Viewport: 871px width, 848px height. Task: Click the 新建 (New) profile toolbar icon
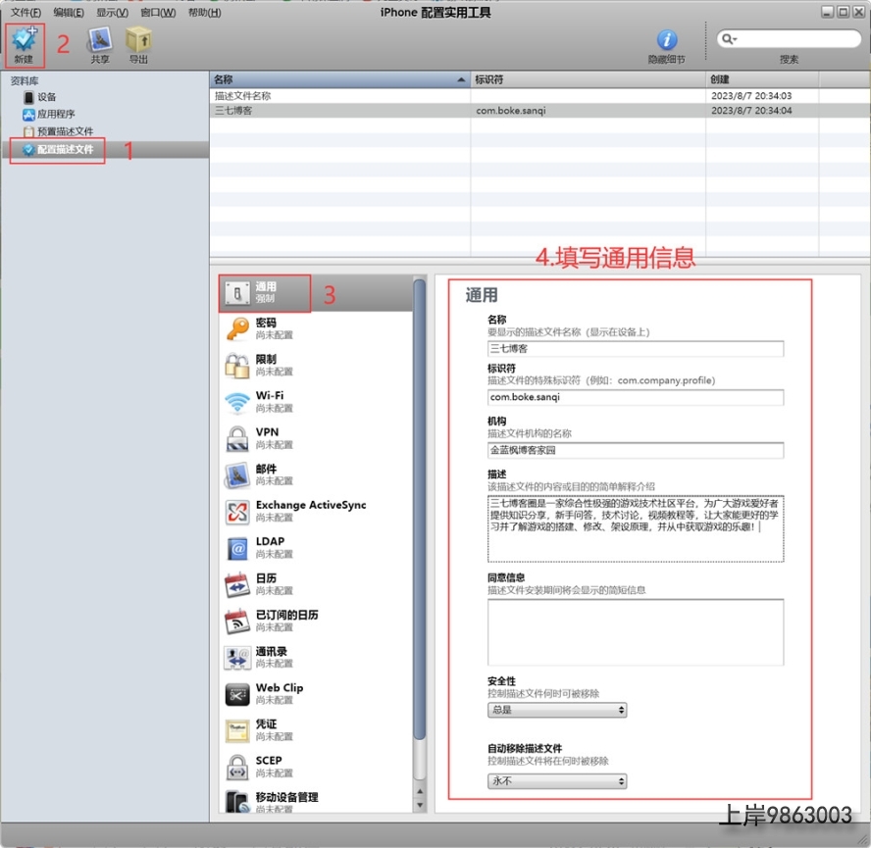pyautogui.click(x=24, y=39)
